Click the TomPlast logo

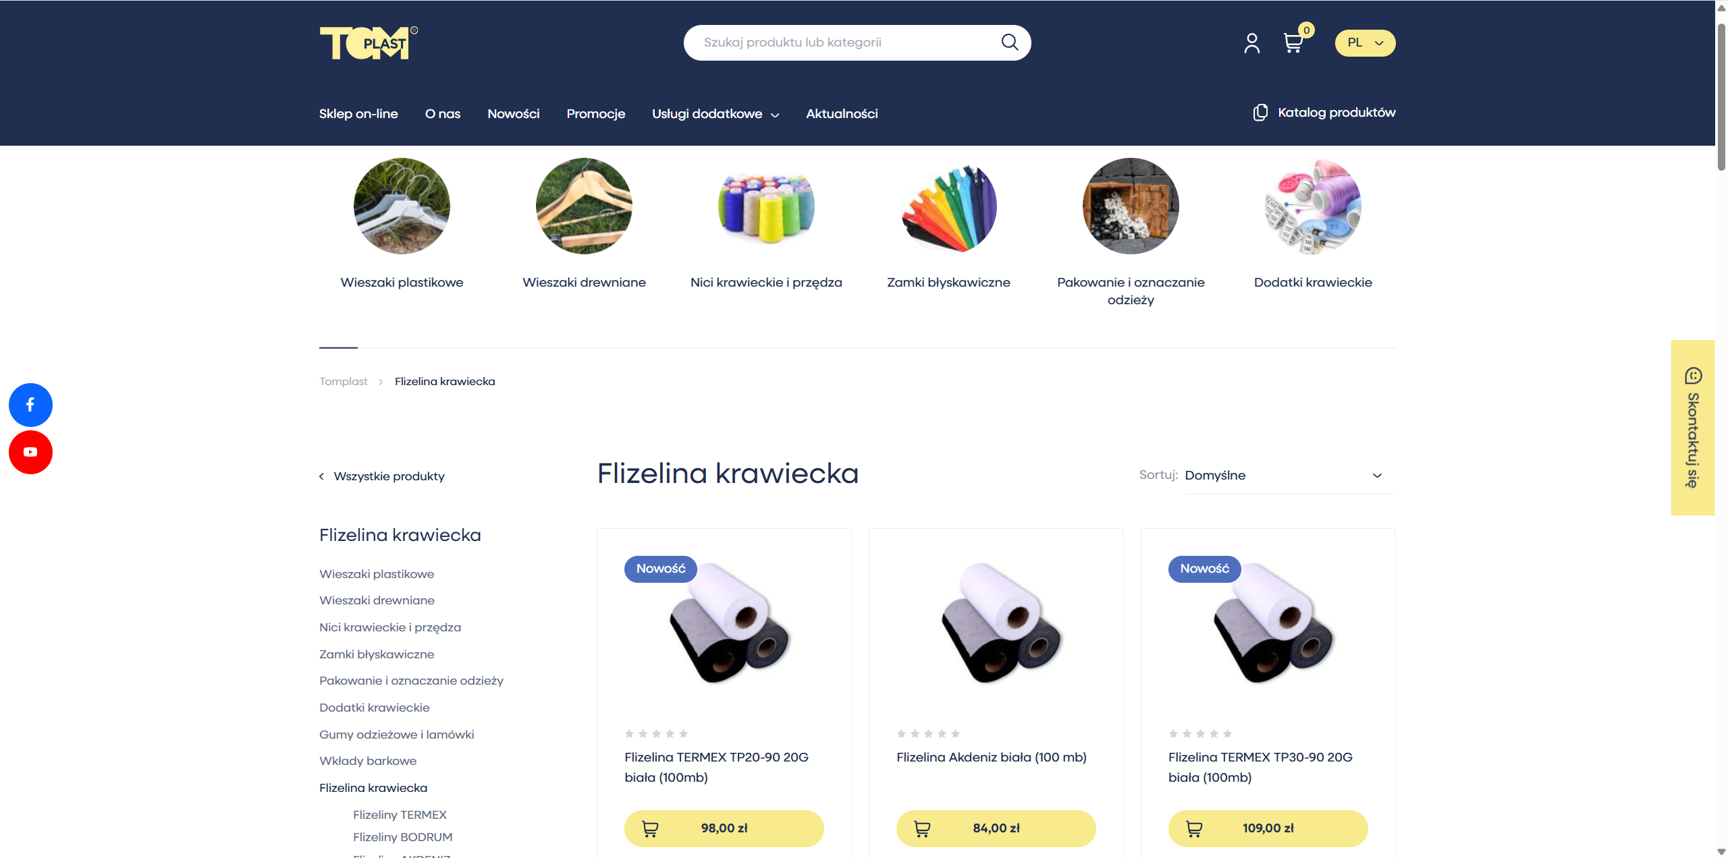point(369,43)
